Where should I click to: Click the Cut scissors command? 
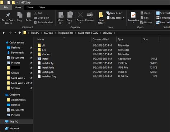[38, 13]
